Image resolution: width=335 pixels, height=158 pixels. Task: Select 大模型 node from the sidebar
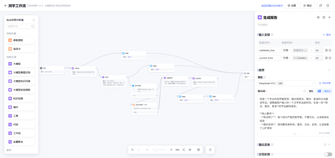coord(21,64)
